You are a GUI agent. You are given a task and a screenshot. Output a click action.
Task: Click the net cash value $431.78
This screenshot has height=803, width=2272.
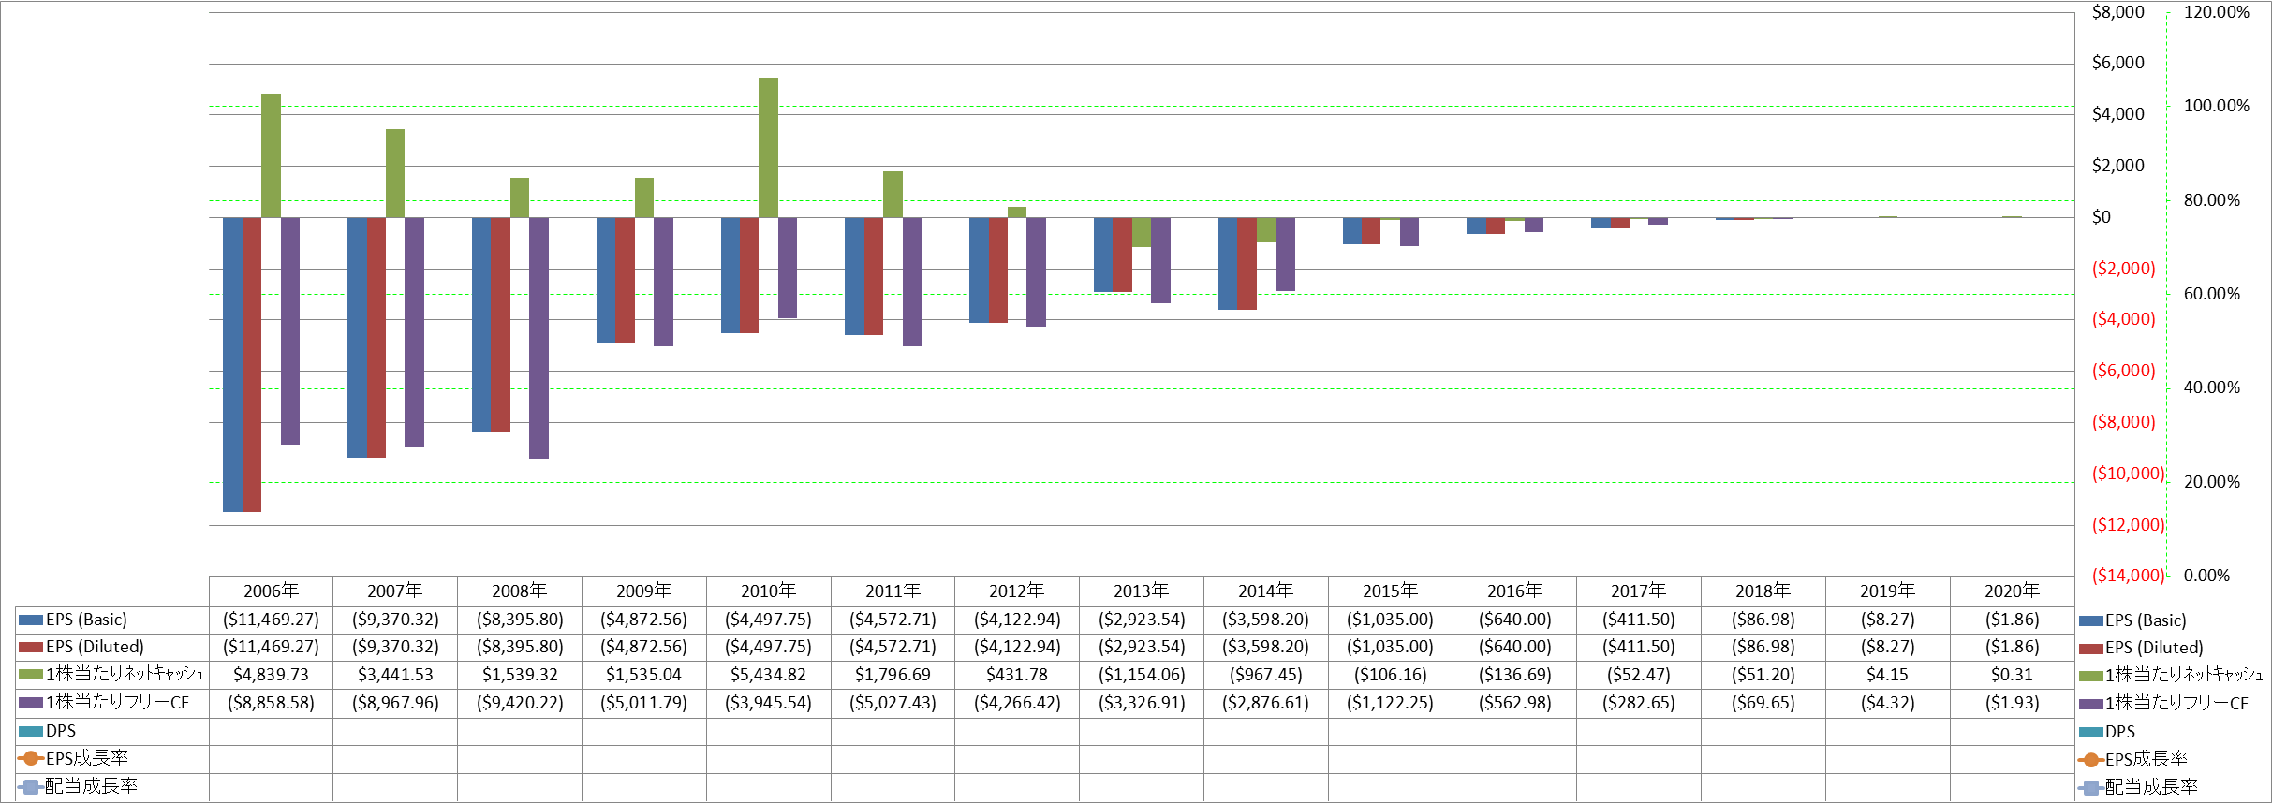pyautogui.click(x=1017, y=675)
